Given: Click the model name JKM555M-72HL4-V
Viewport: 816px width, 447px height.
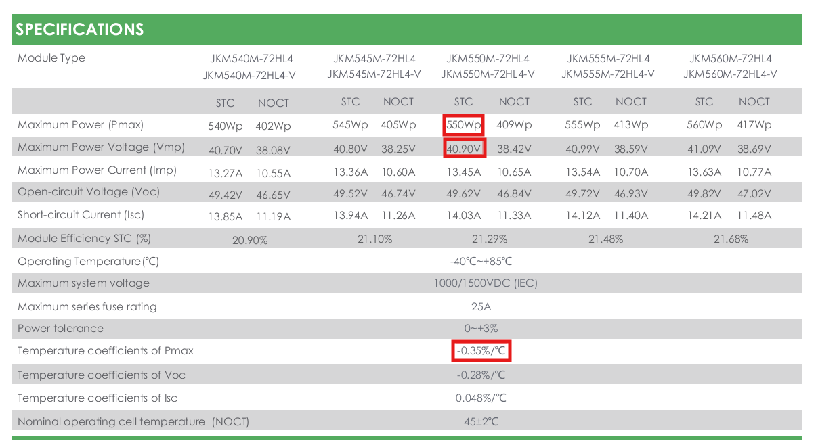Looking at the screenshot, I should pos(608,74).
